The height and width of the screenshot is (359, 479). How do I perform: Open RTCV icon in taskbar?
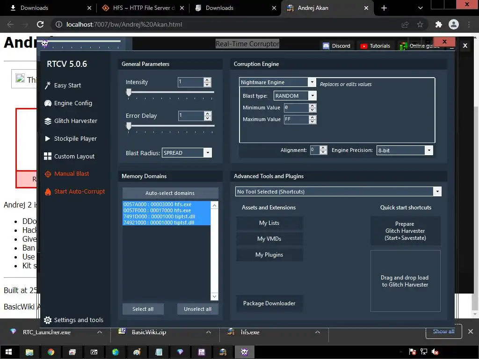244,352
